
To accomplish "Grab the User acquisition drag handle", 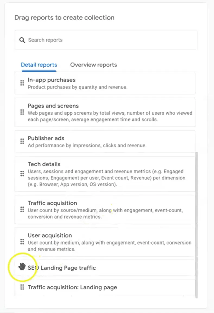I will tap(22, 242).
